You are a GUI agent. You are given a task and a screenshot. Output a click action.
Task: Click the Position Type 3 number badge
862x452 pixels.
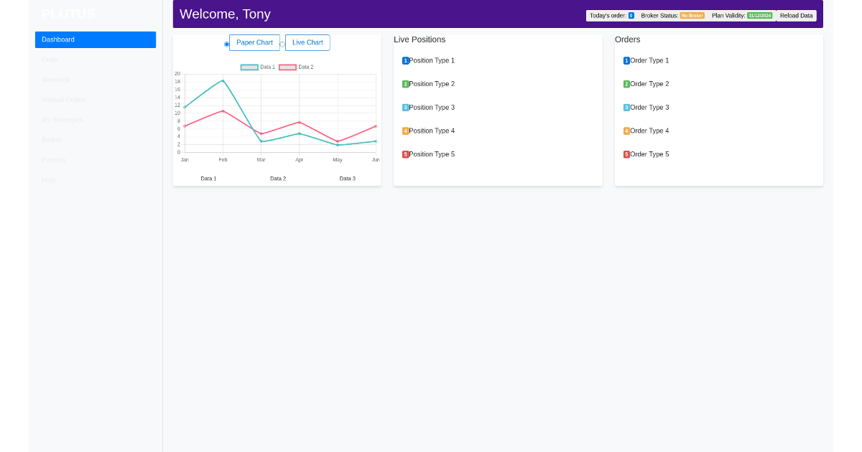pos(407,107)
